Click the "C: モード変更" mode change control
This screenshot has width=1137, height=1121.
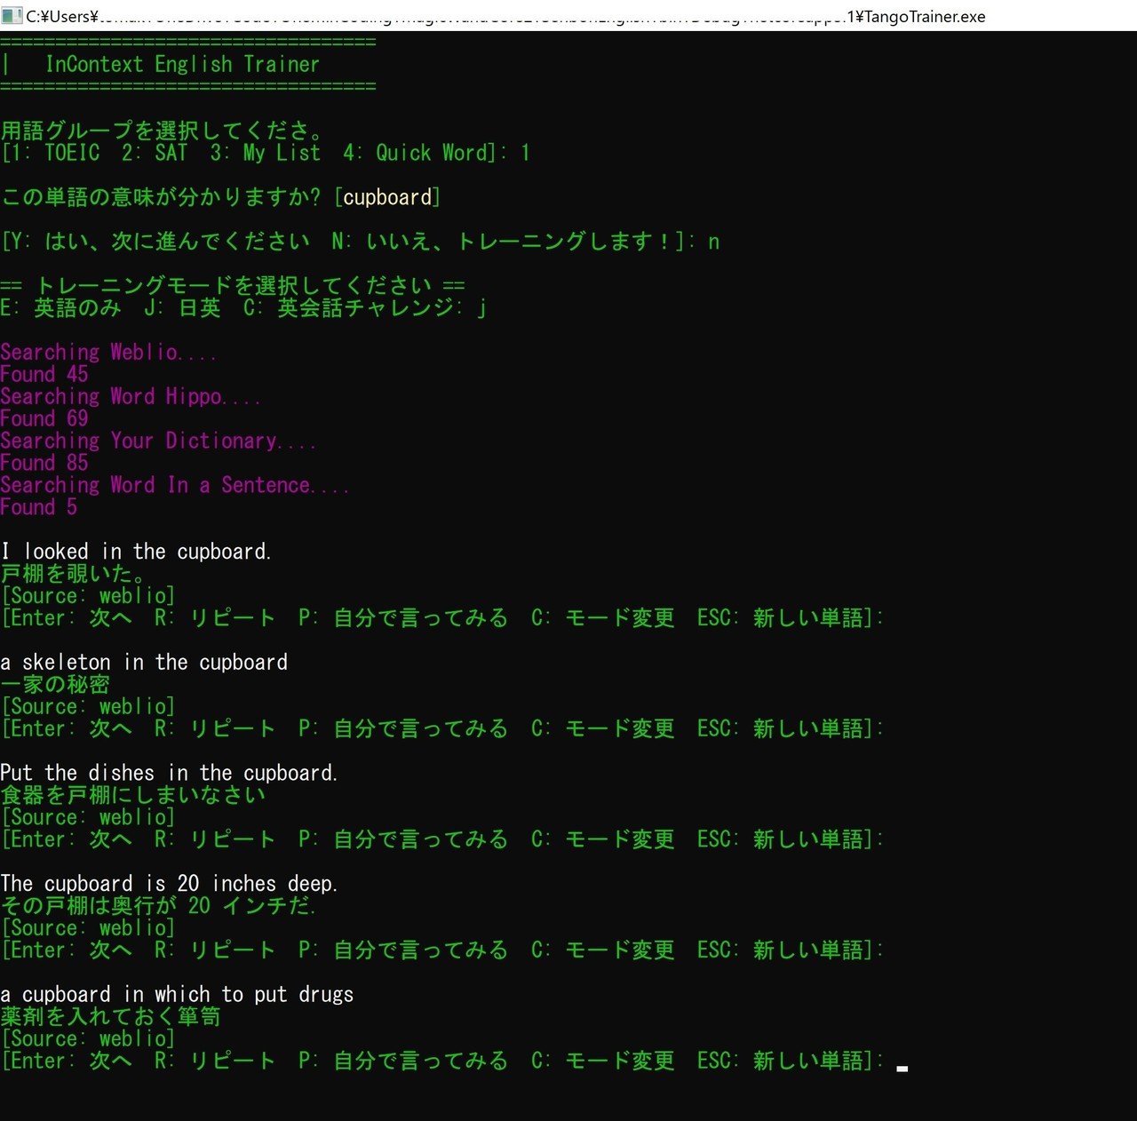[602, 617]
